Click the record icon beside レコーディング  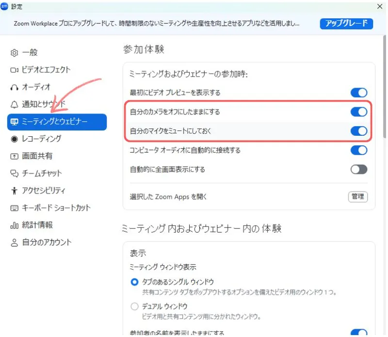click(x=14, y=139)
